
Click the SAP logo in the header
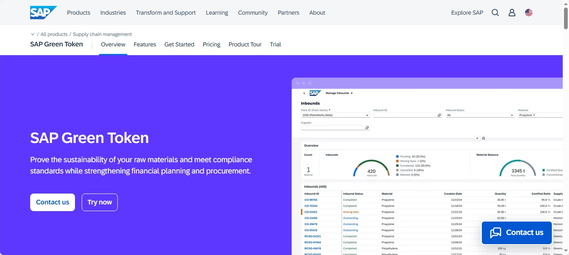43,13
